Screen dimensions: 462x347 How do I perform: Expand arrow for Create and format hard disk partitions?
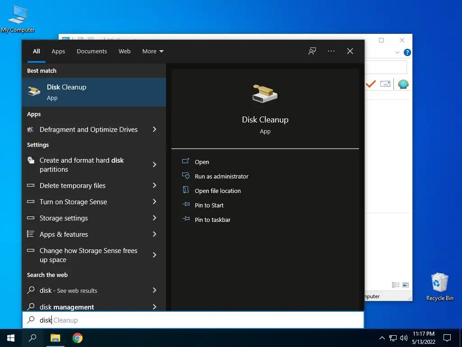[x=154, y=164]
